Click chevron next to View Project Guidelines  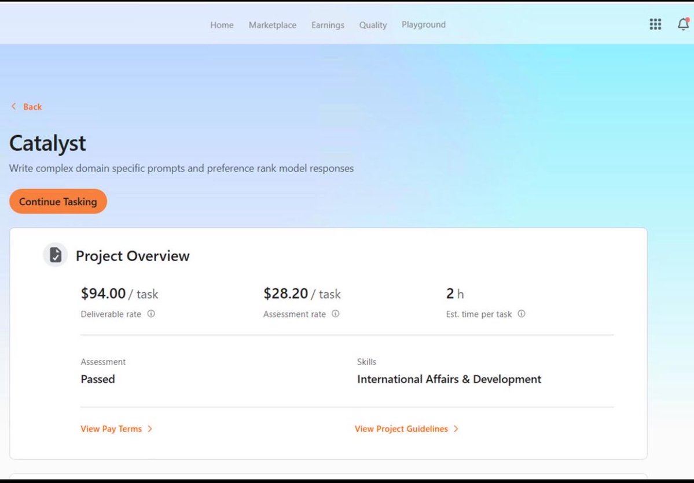pos(456,429)
